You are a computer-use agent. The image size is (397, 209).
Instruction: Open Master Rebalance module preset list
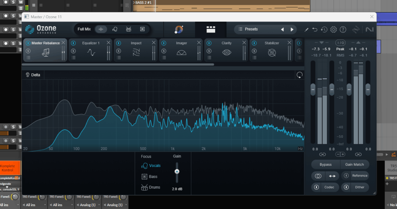click(x=28, y=58)
